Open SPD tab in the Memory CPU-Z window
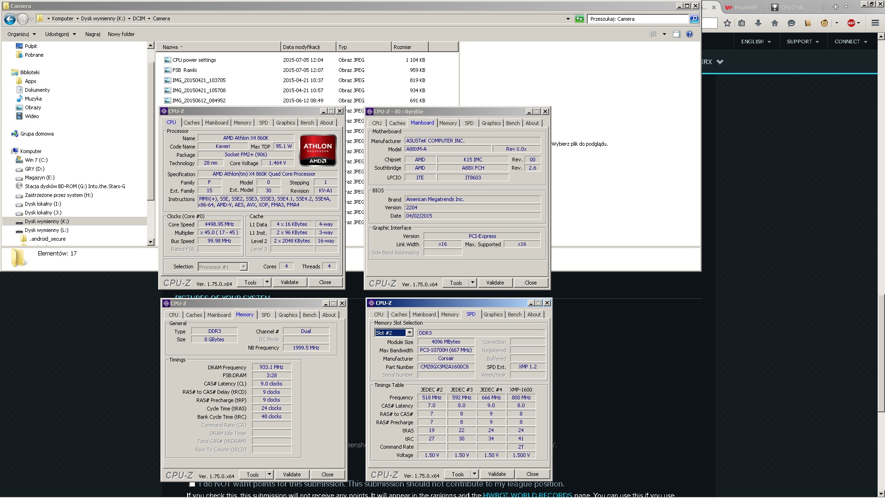The height and width of the screenshot is (498, 885). coord(266,315)
